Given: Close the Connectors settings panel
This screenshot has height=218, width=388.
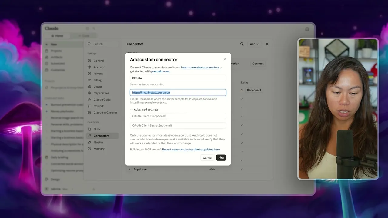Looking at the screenshot, I should 267,44.
